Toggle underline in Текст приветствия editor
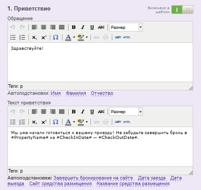The height and width of the screenshot is (190, 201). [x=92, y=112]
